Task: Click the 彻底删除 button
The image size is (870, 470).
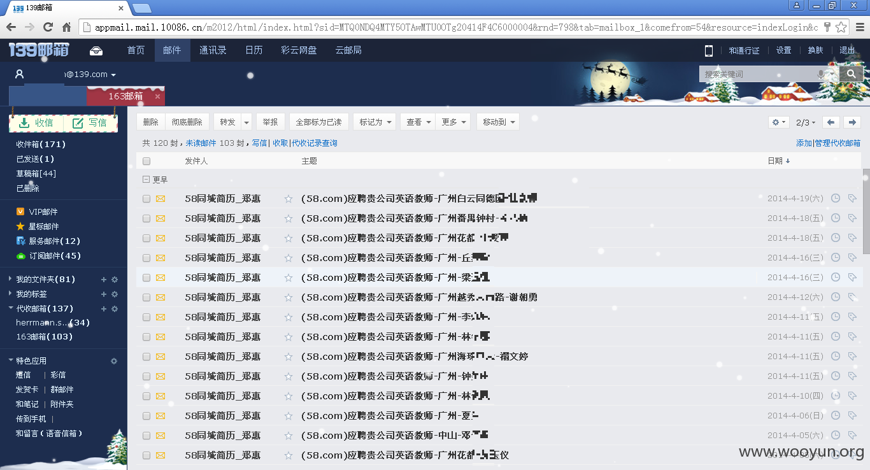Action: [x=187, y=122]
